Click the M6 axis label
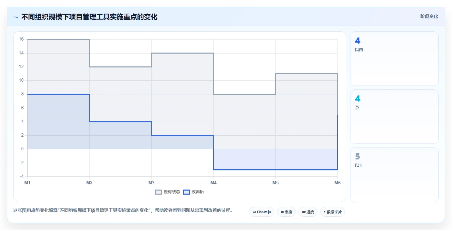Image resolution: width=452 pixels, height=230 pixels. (x=337, y=183)
